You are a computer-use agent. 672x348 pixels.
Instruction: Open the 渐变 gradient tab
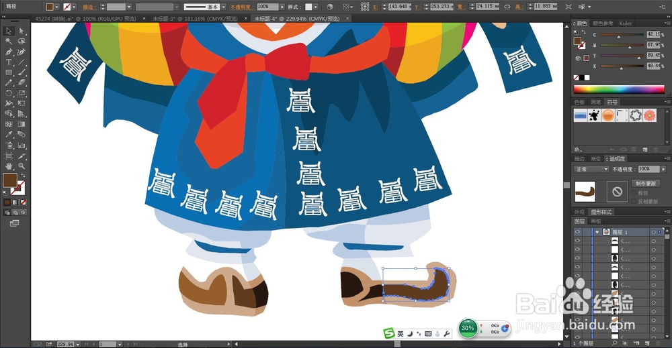(595, 159)
